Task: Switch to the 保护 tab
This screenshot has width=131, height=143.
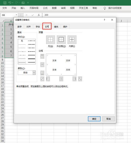Action: point(65,27)
